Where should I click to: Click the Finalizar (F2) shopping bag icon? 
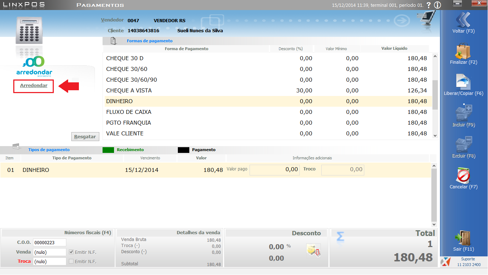tap(463, 51)
